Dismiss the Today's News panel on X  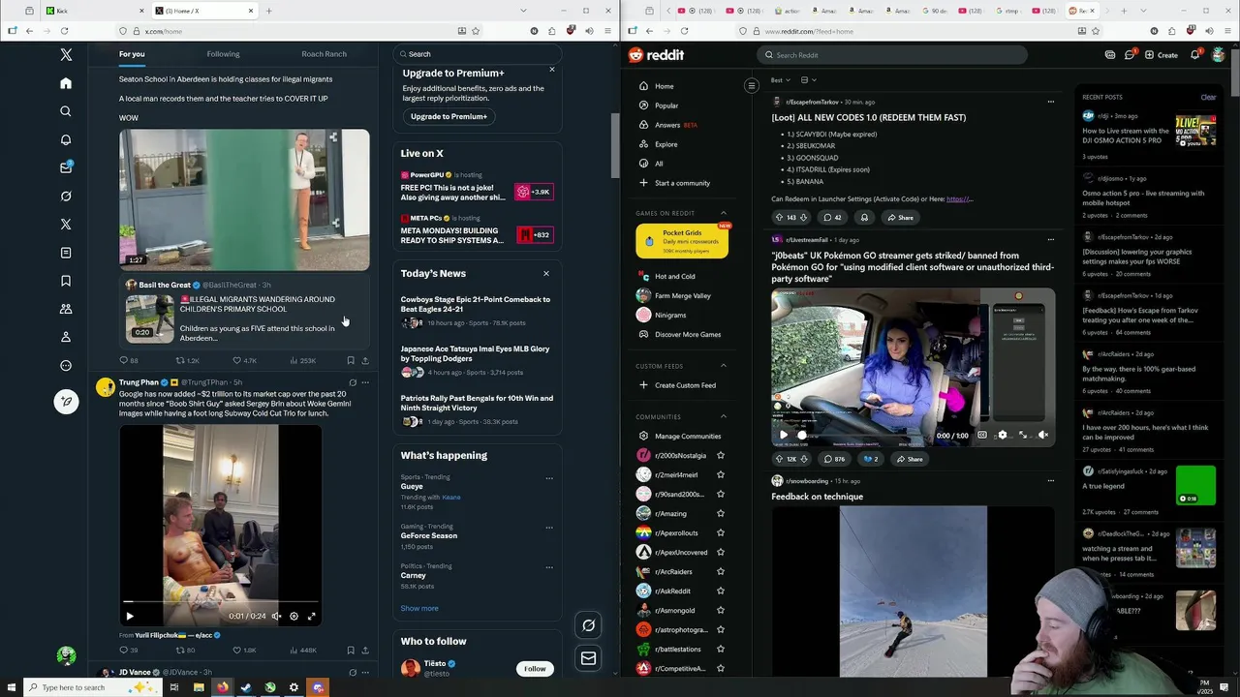pyautogui.click(x=546, y=274)
